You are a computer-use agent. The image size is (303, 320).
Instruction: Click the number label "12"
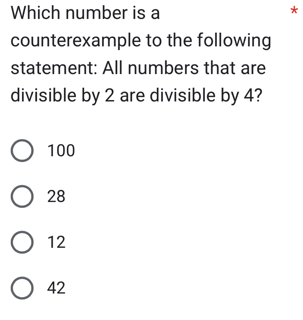[x=56, y=242]
